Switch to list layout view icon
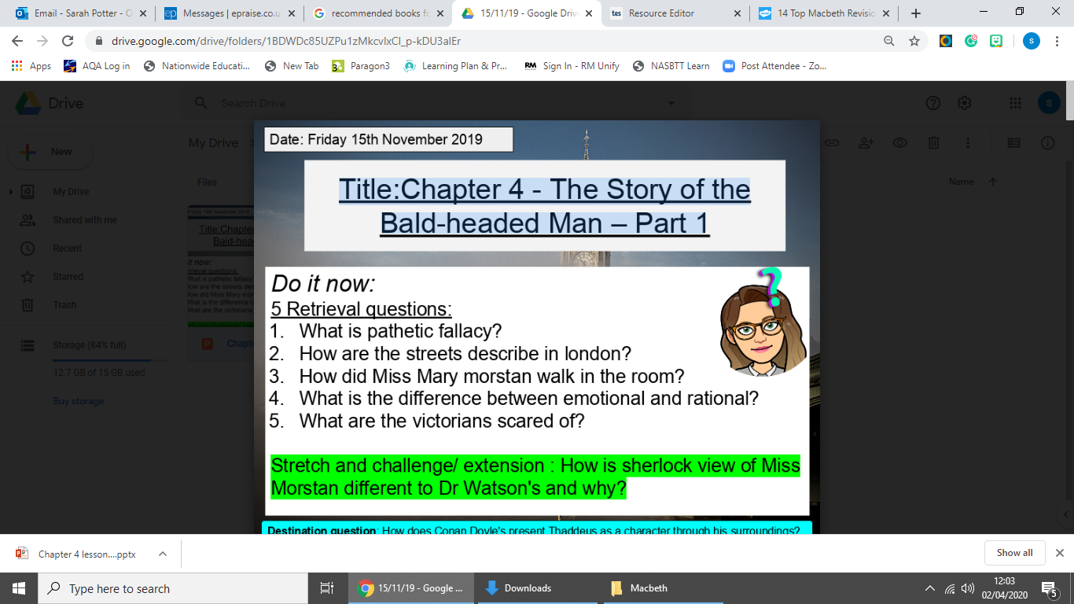This screenshot has height=604, width=1074. 1013,143
